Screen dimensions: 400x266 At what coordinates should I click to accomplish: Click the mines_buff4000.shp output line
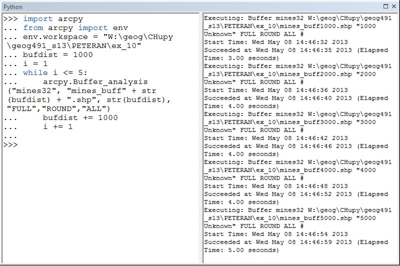290,170
